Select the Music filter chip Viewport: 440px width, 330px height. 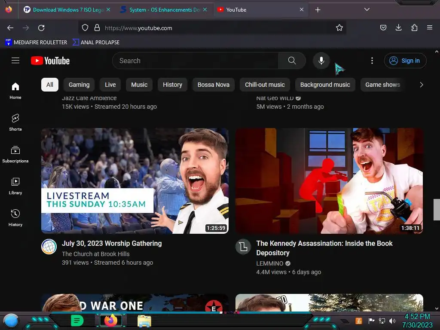(x=139, y=85)
